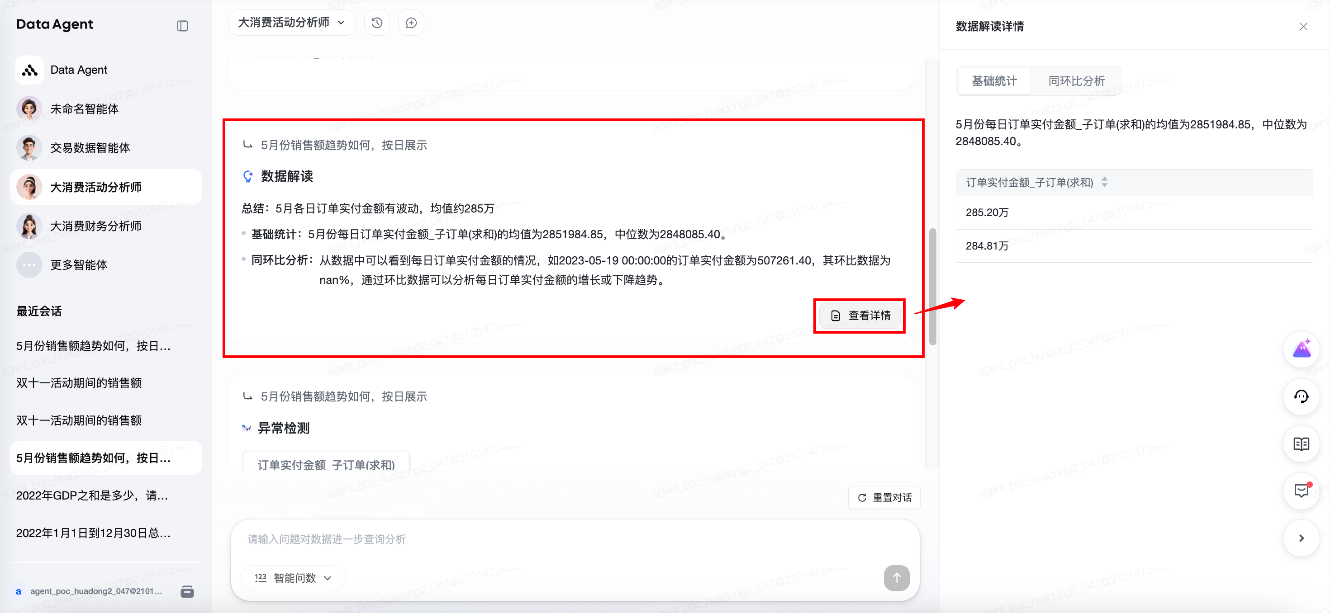The height and width of the screenshot is (613, 1330).
Task: Select the 基础统计 tab
Action: coord(994,81)
